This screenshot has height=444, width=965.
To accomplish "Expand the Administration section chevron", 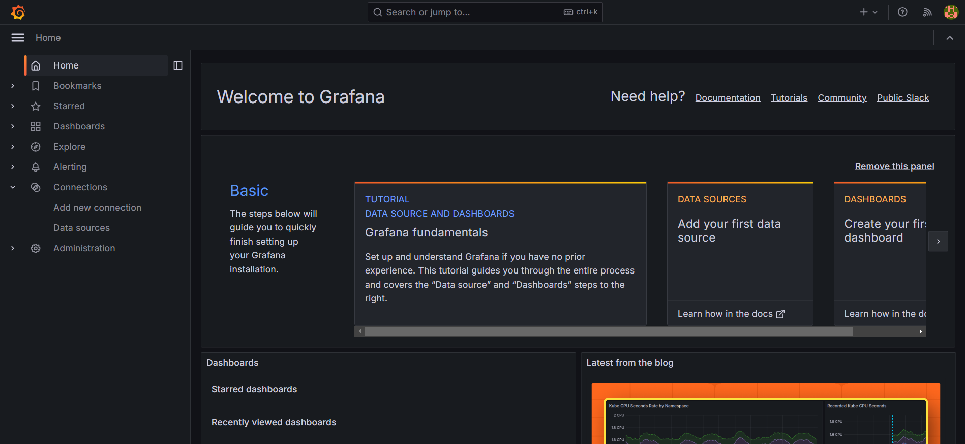I will [13, 248].
